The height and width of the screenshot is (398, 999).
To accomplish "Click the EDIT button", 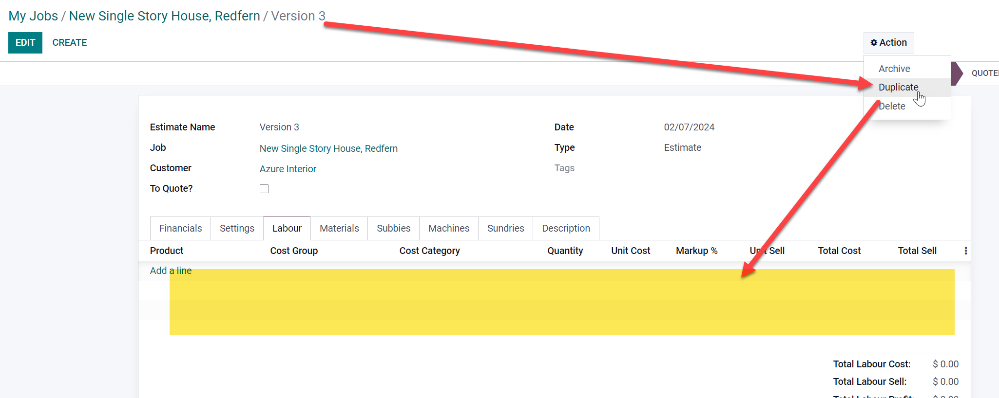I will tap(25, 43).
